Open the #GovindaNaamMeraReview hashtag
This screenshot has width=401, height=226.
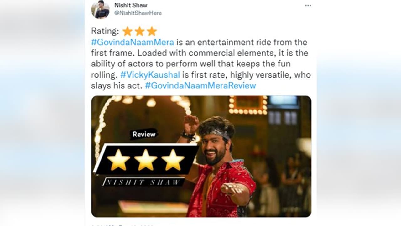tap(200, 85)
